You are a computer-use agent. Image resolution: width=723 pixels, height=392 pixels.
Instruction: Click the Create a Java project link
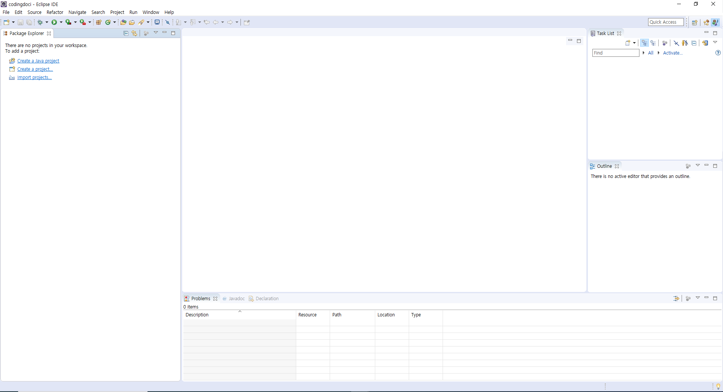coord(38,61)
